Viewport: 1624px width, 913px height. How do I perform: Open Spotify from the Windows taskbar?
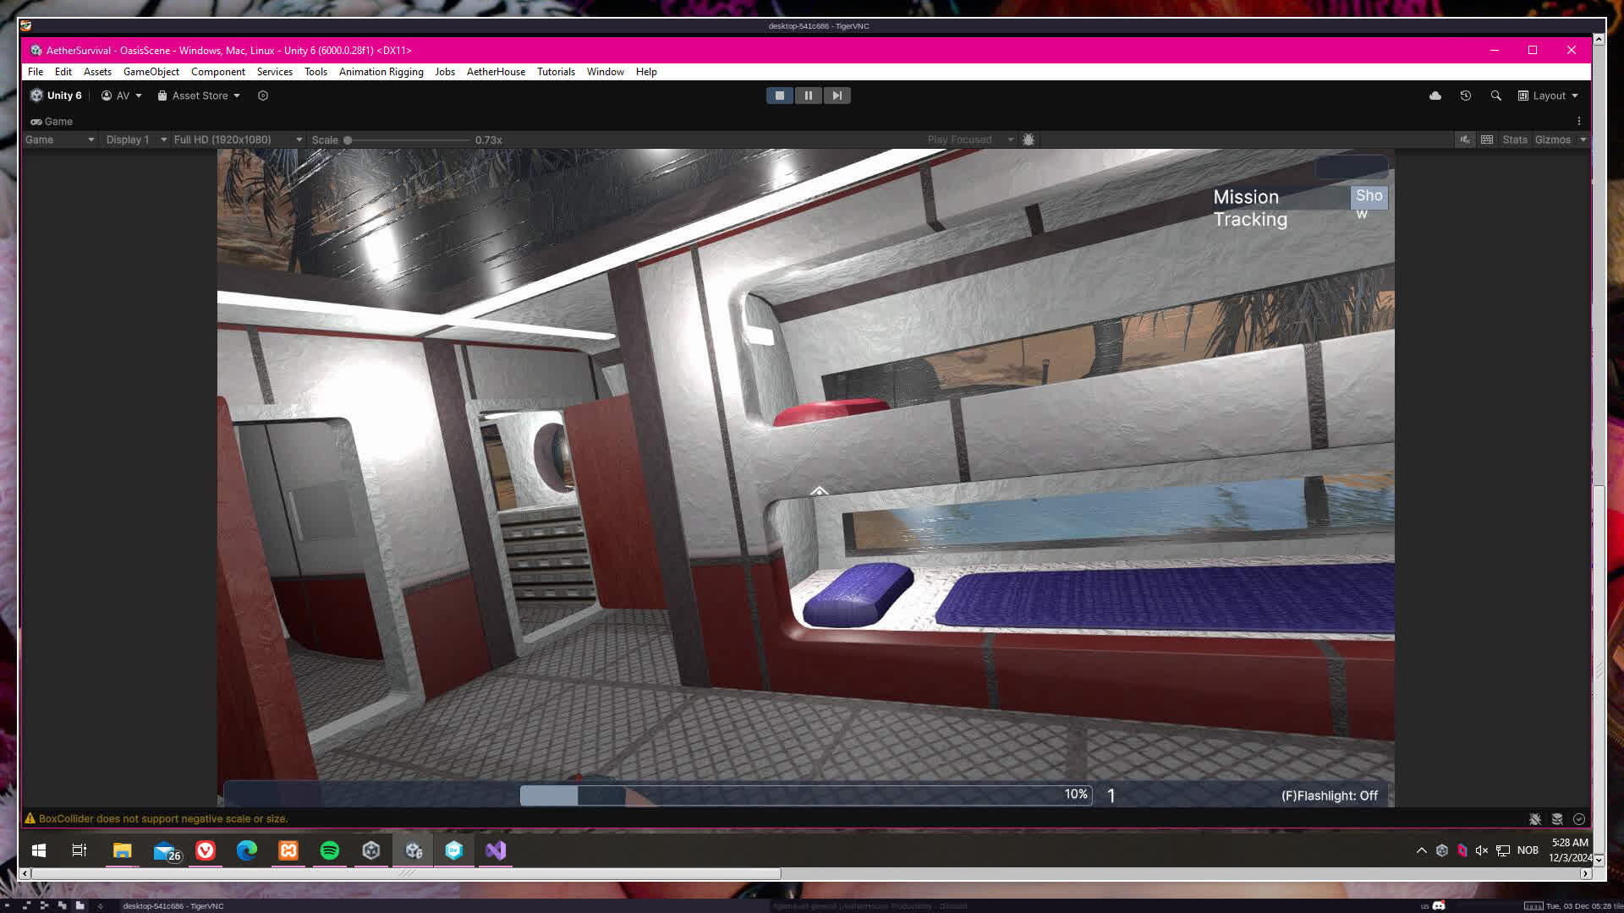pos(330,850)
